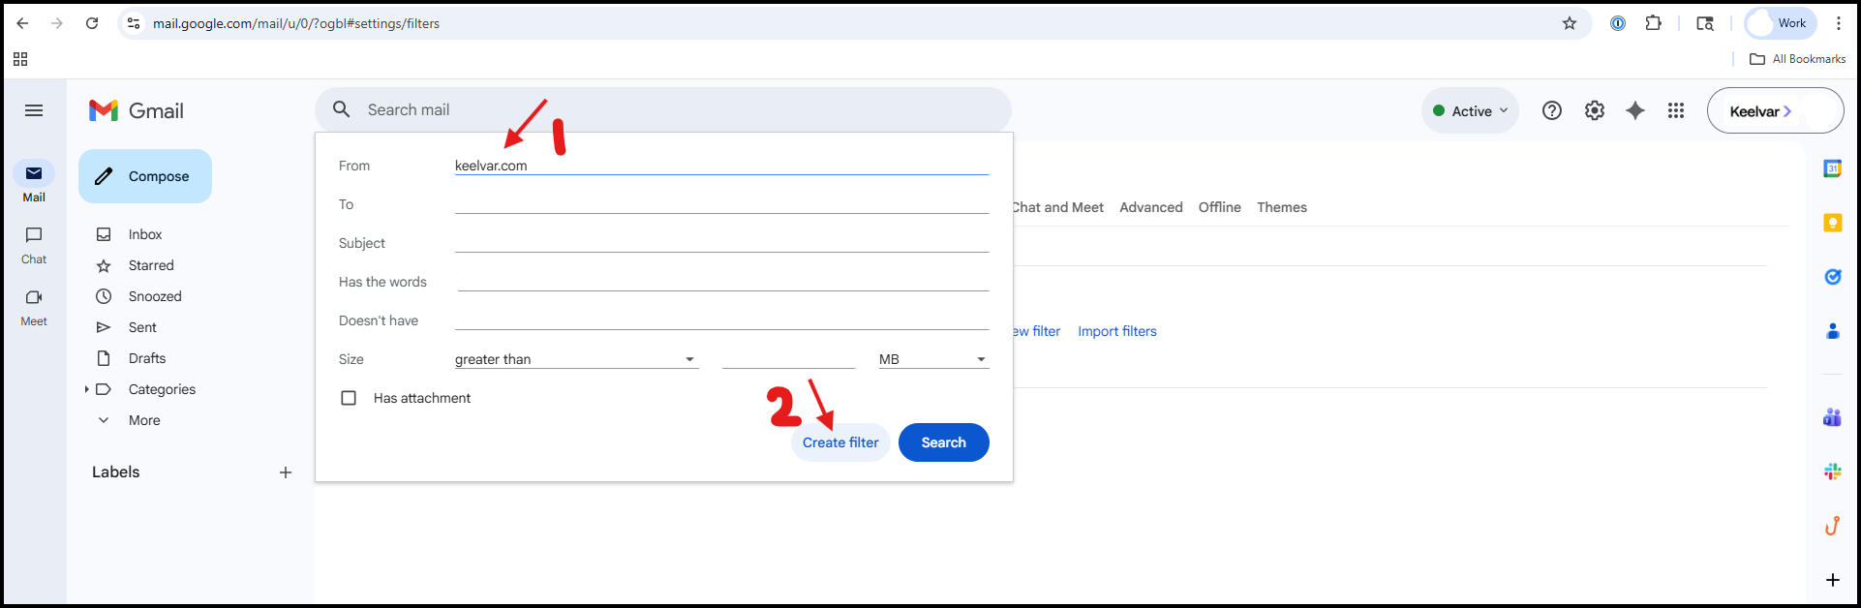Click the plus icon to get add-ons
Screen dimensions: 1861x608
[x=1833, y=580]
